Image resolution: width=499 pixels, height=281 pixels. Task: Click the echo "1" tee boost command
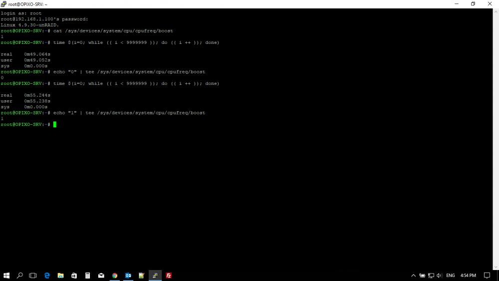pos(129,113)
